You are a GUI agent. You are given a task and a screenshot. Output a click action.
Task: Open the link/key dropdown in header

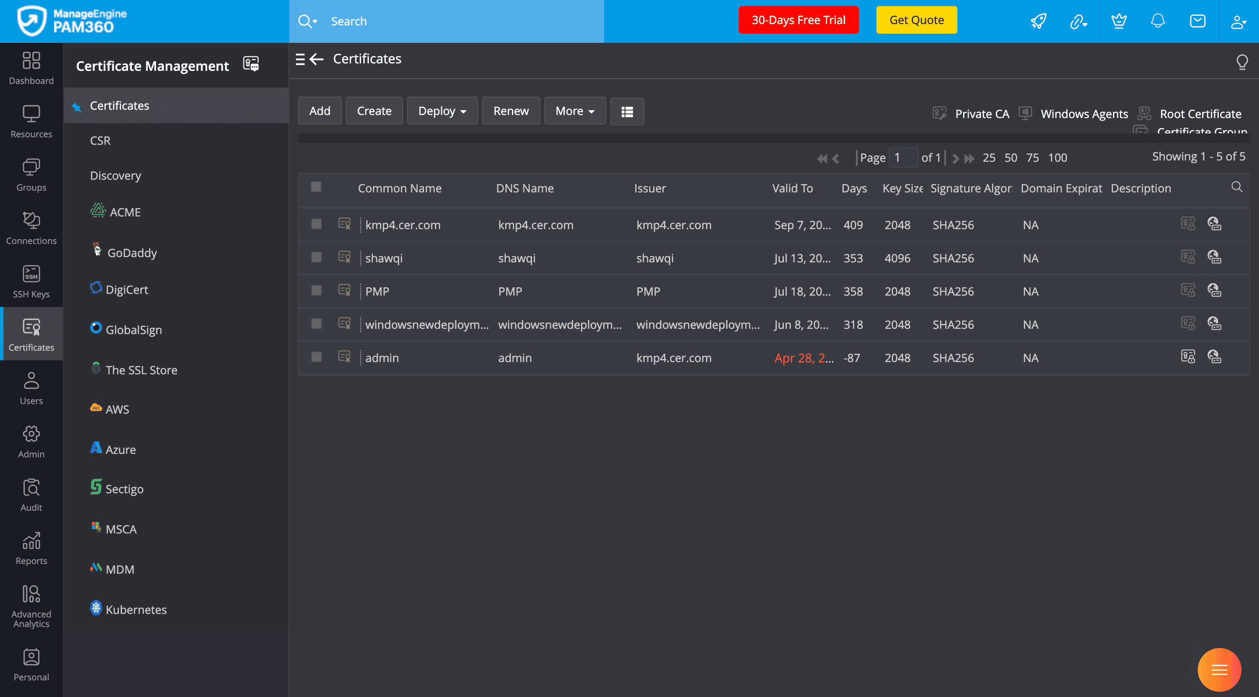1078,21
